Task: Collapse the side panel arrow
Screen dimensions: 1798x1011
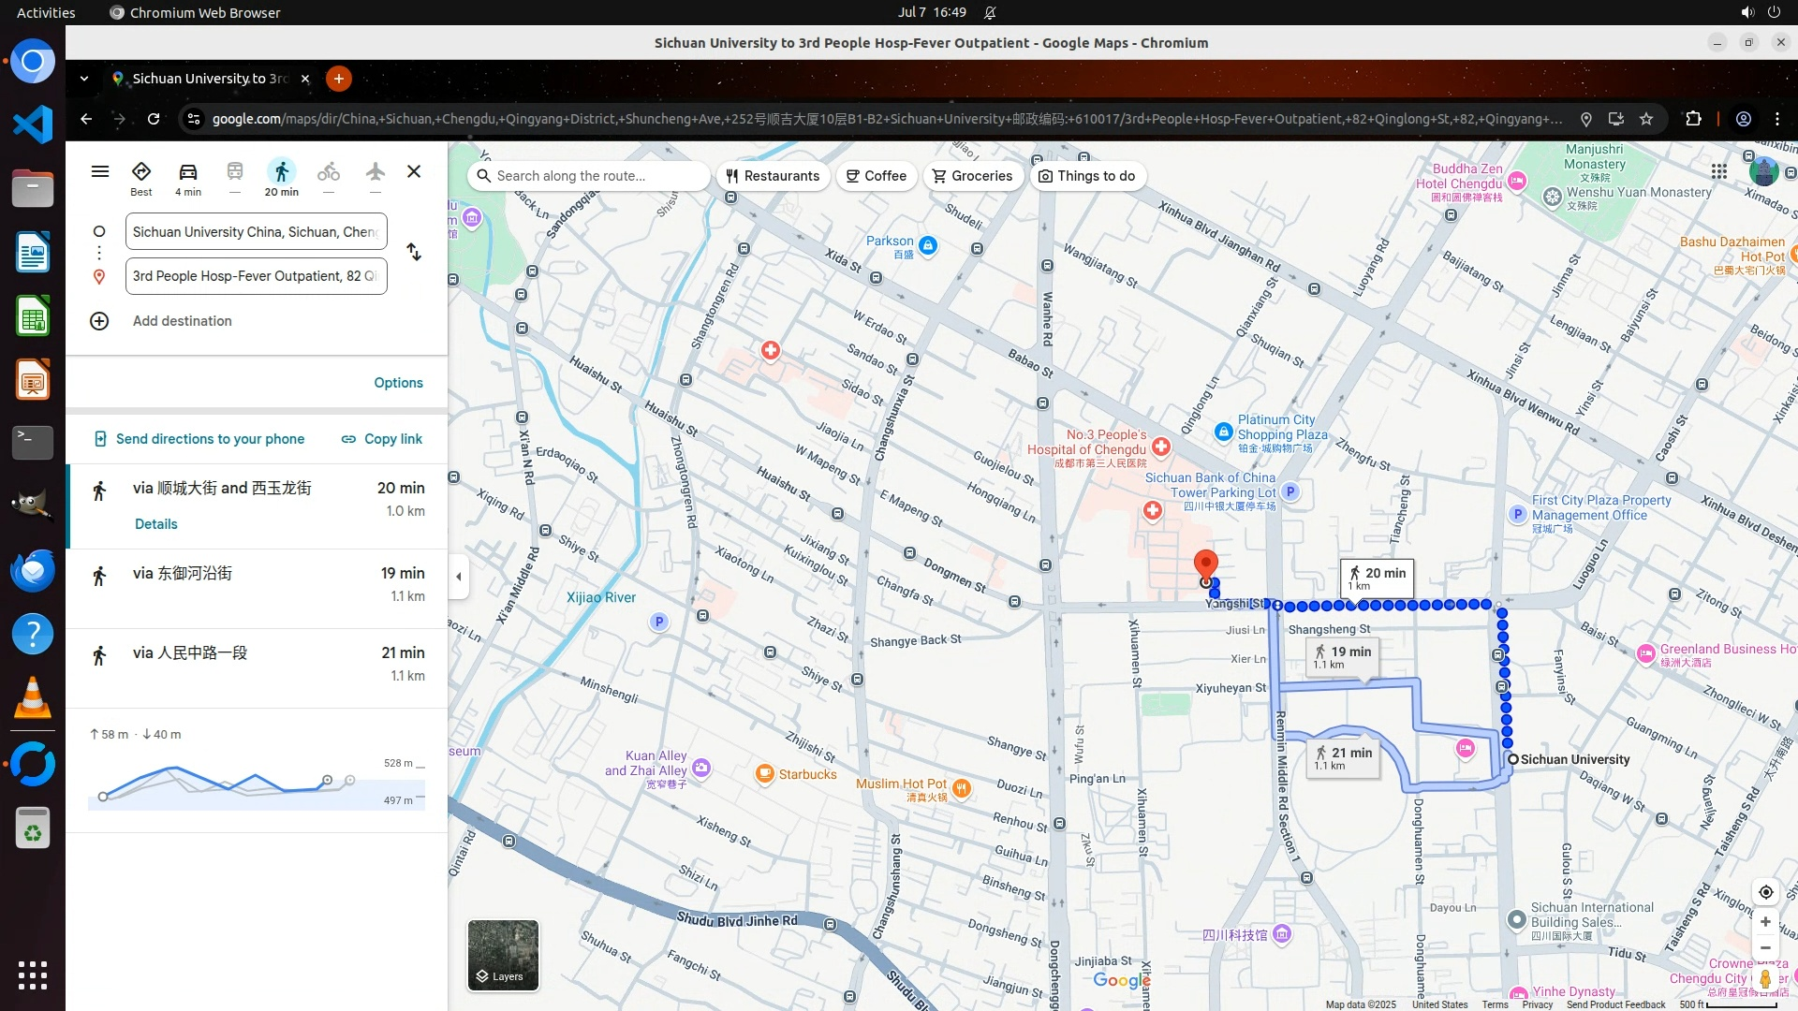Action: coord(458,577)
